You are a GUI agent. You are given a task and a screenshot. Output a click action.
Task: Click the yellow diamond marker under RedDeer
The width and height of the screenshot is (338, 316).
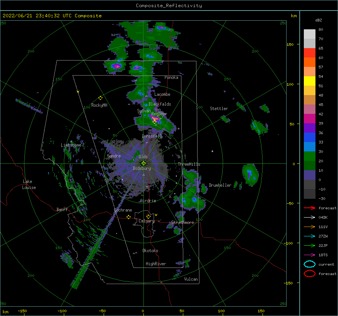[154, 122]
